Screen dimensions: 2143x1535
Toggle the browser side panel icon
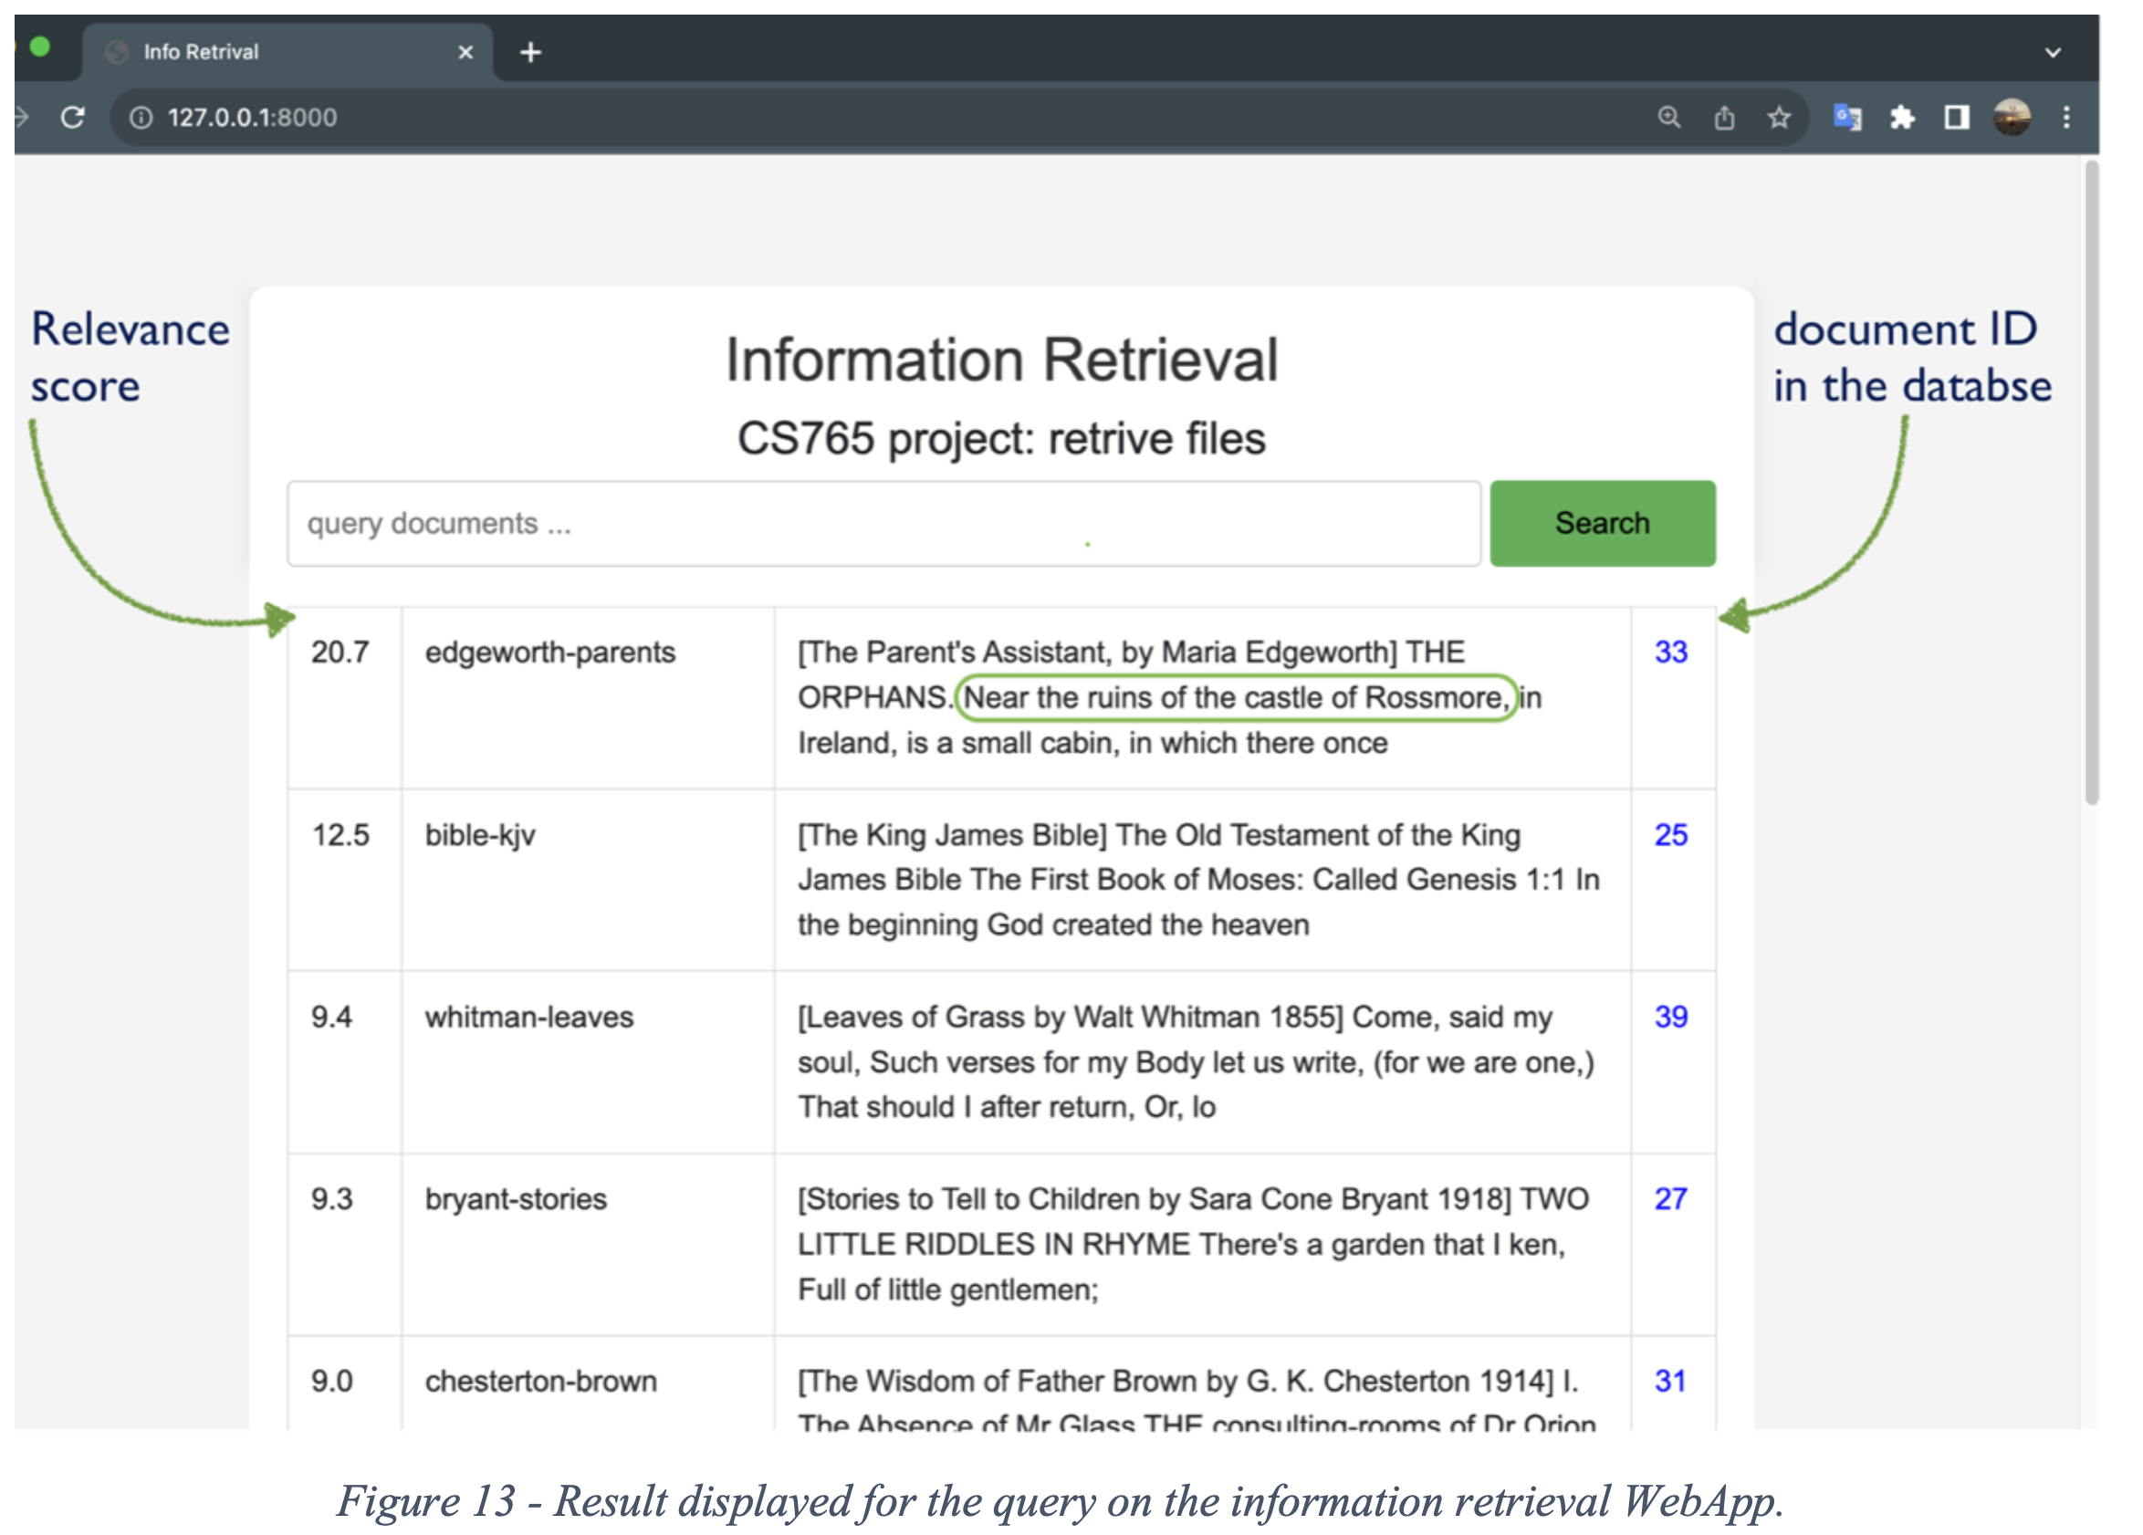pyautogui.click(x=1956, y=117)
